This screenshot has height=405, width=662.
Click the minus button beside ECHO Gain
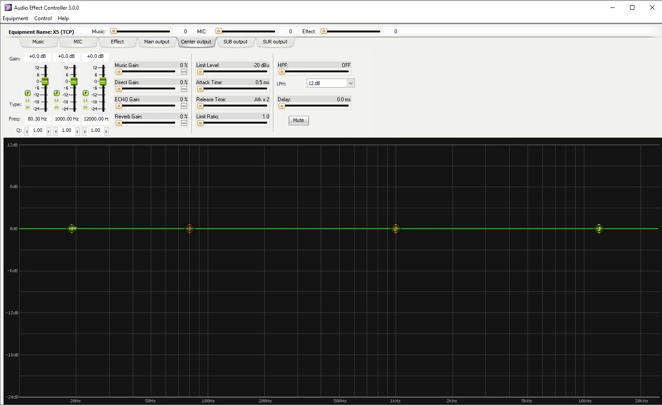click(184, 106)
